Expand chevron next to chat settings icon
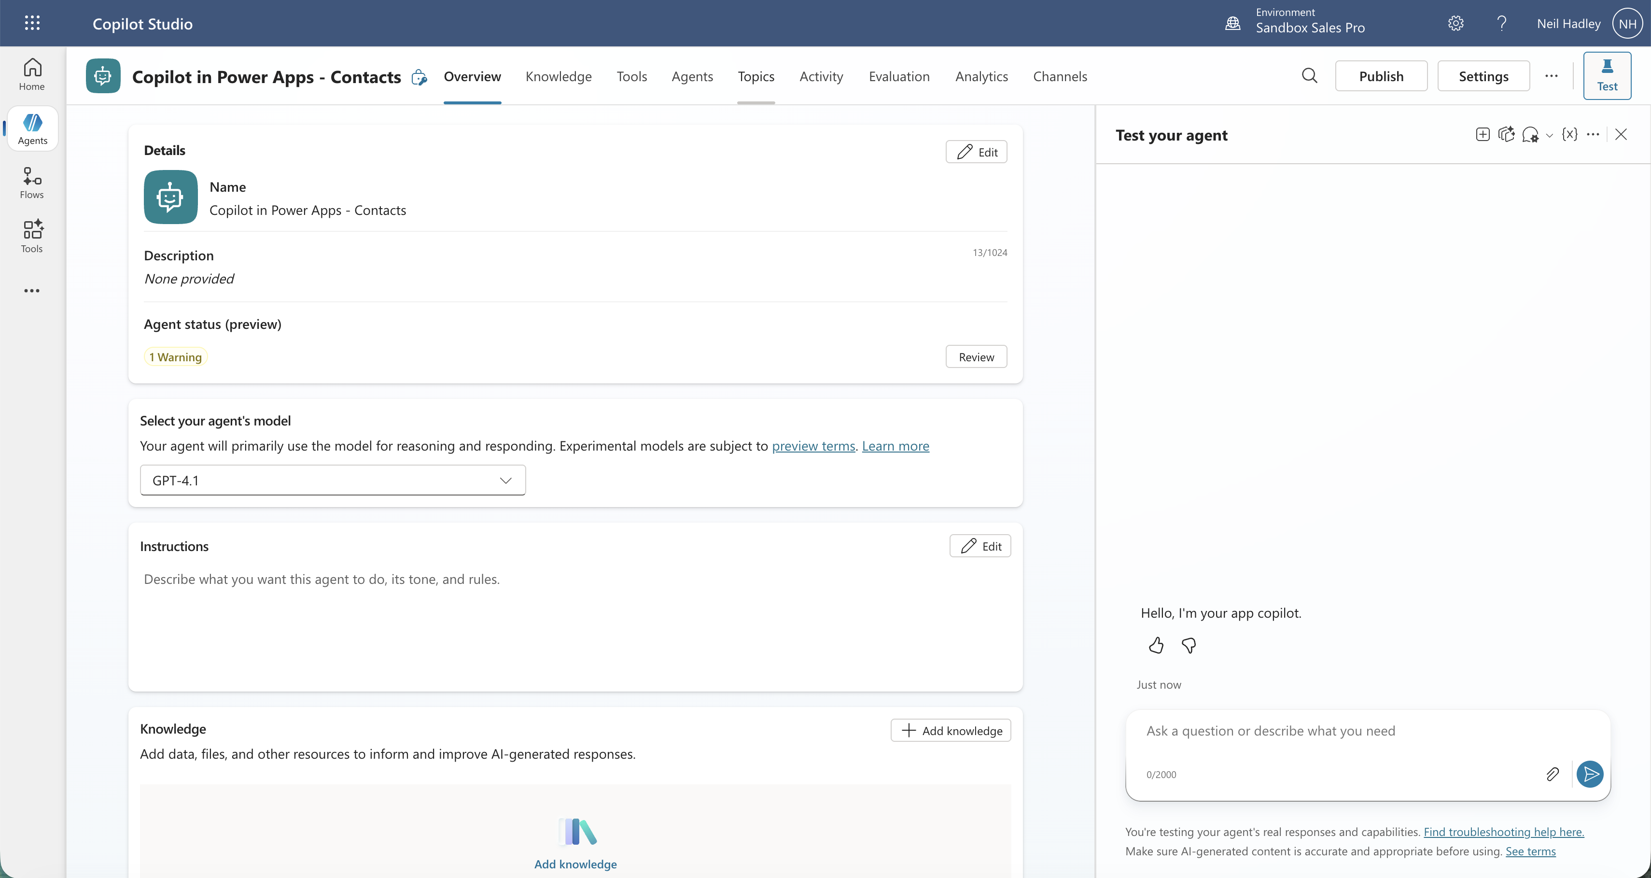 [1549, 135]
